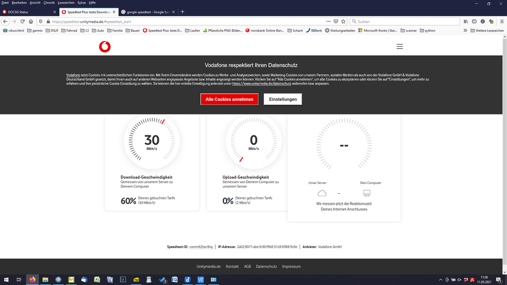Close the google speedtest tab
Image resolution: width=507 pixels, height=285 pixels.
pyautogui.click(x=173, y=12)
